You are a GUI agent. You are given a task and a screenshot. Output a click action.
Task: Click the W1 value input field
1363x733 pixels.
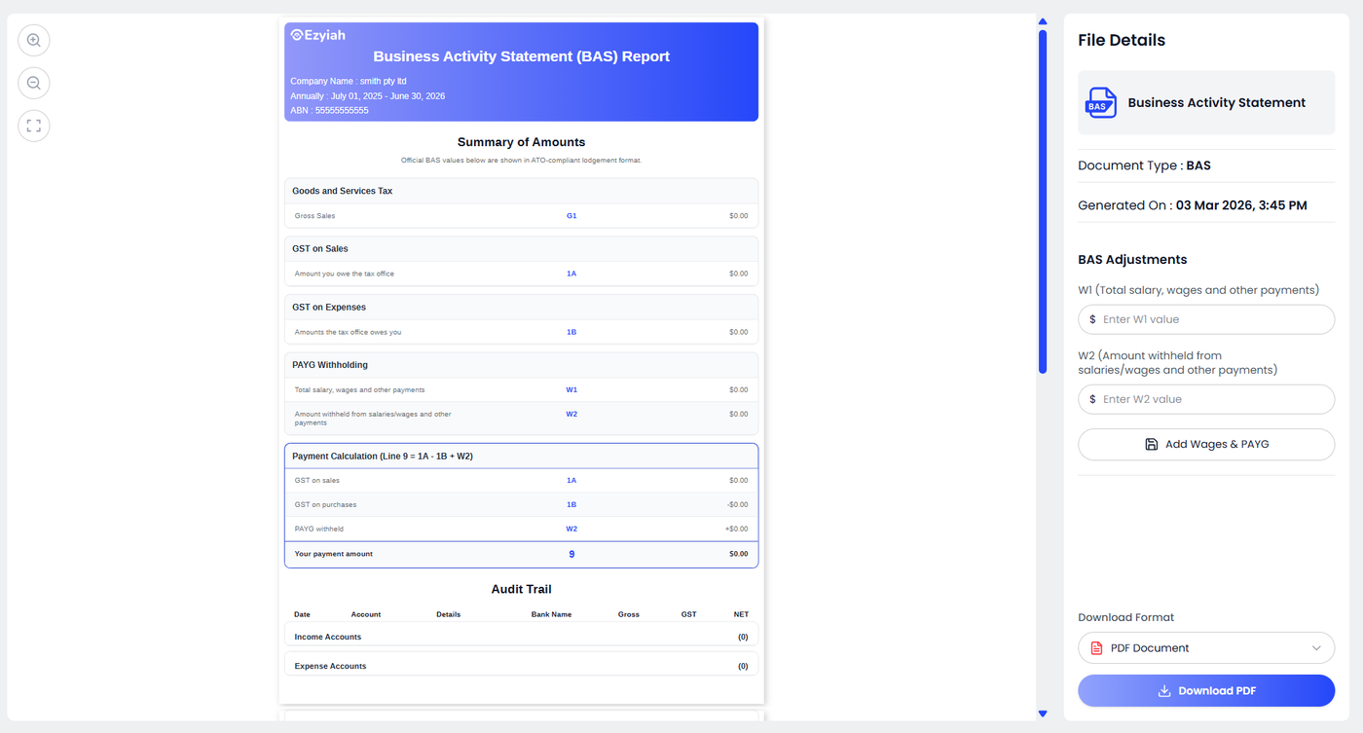tap(1206, 319)
